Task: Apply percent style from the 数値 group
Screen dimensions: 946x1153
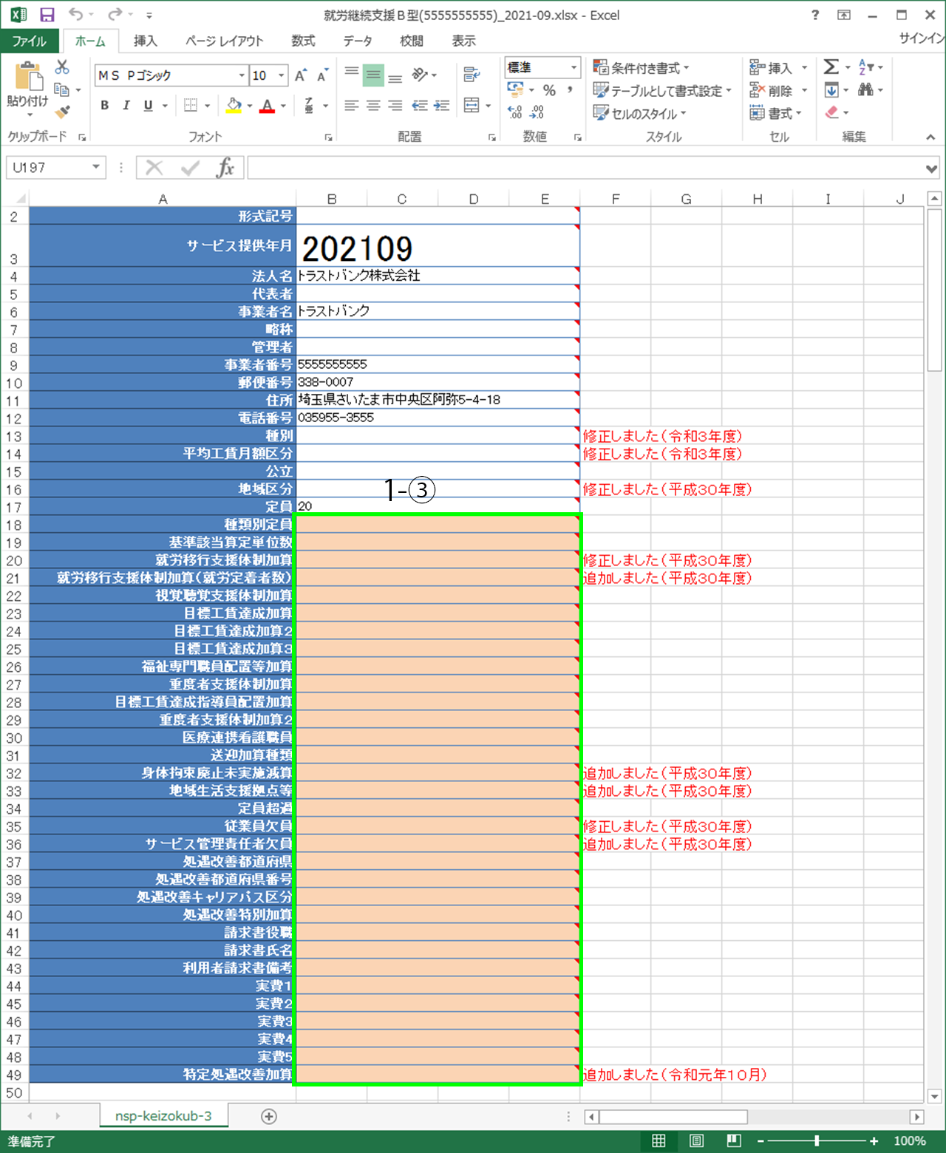Action: [x=548, y=90]
